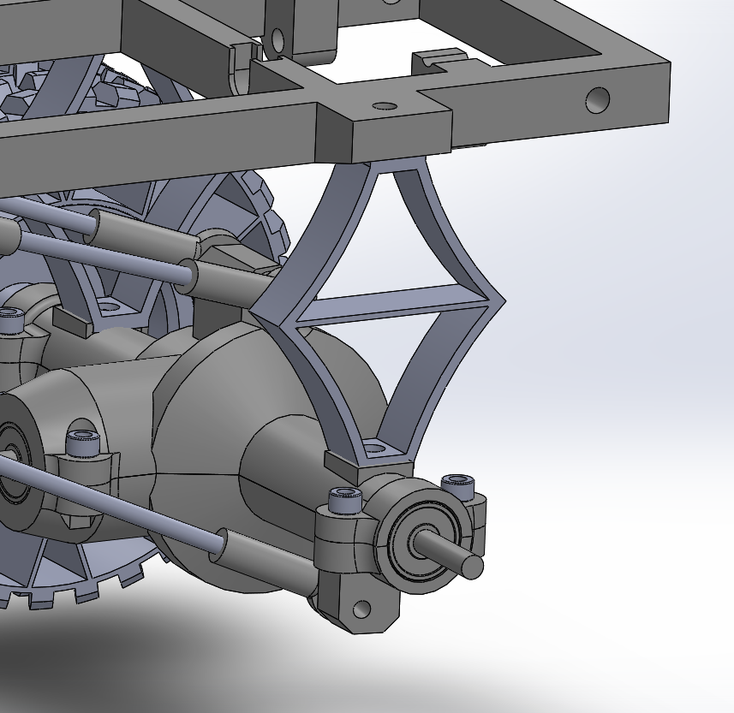Pick the round hole at frame's right end
The image size is (734, 713).
[x=598, y=100]
